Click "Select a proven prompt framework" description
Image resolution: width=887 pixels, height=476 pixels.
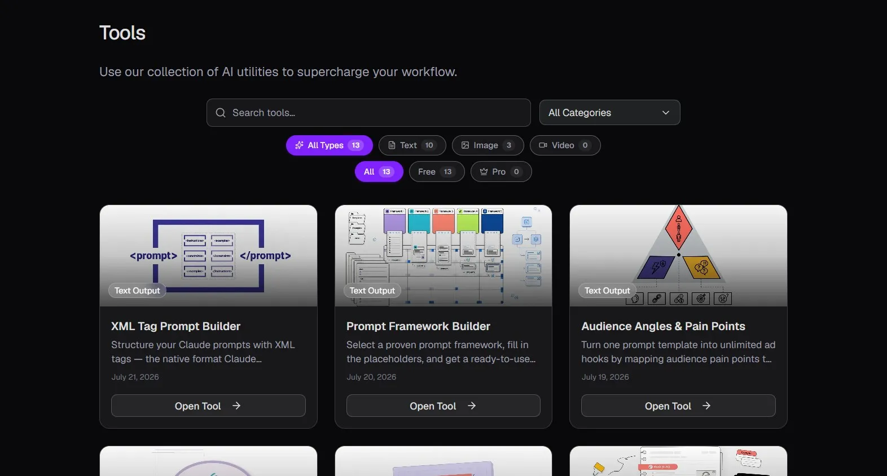pos(441,352)
